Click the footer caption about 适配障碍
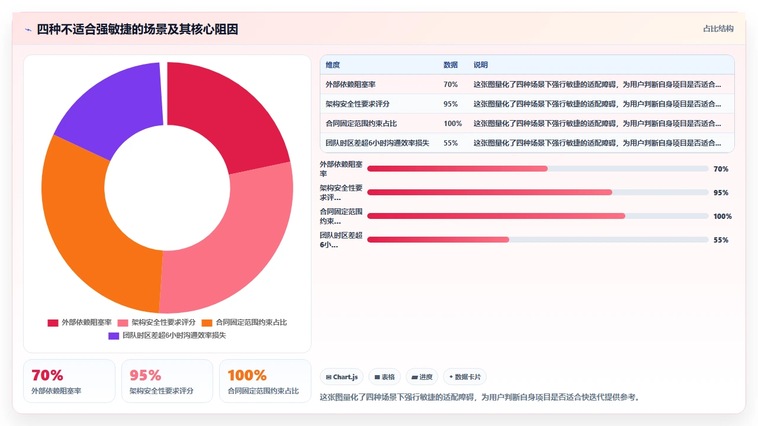Viewport: 758px width, 426px height. pyautogui.click(x=480, y=397)
